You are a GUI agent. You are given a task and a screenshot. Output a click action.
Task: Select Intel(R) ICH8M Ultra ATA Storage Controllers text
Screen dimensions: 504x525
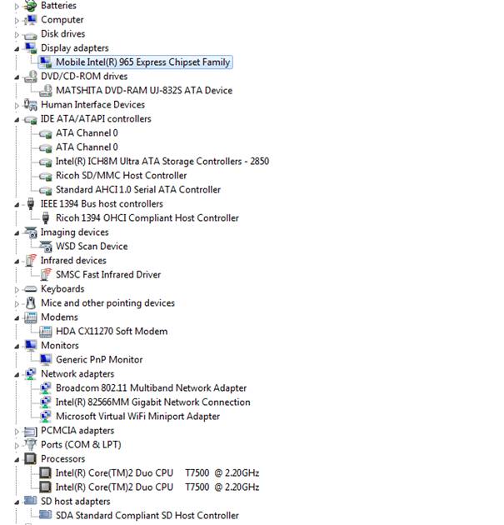pyautogui.click(x=162, y=162)
